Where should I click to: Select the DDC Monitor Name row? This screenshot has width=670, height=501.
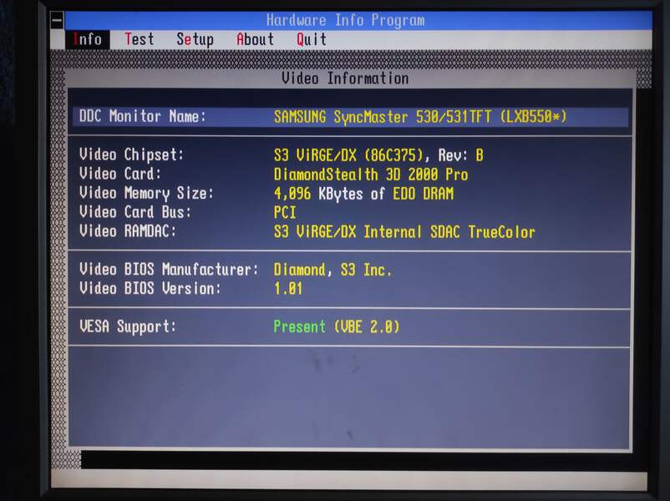[x=350, y=117]
